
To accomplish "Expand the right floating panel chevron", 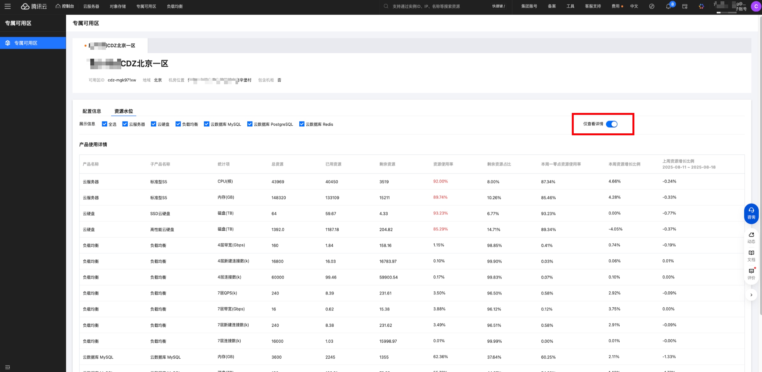I will point(751,295).
